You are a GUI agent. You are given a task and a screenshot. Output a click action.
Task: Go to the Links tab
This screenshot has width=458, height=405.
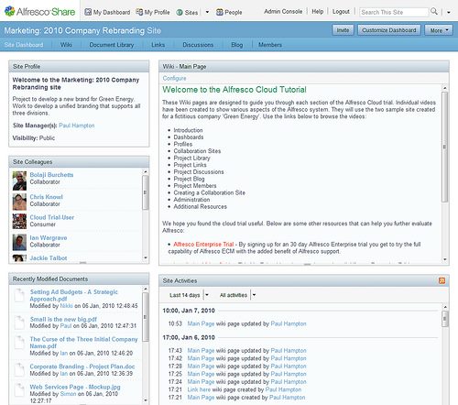coord(158,45)
